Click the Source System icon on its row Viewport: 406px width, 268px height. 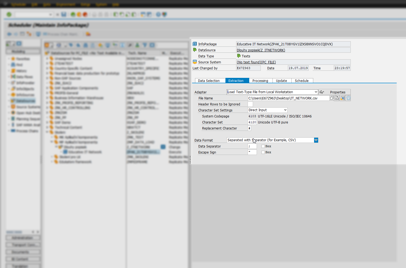coord(195,62)
